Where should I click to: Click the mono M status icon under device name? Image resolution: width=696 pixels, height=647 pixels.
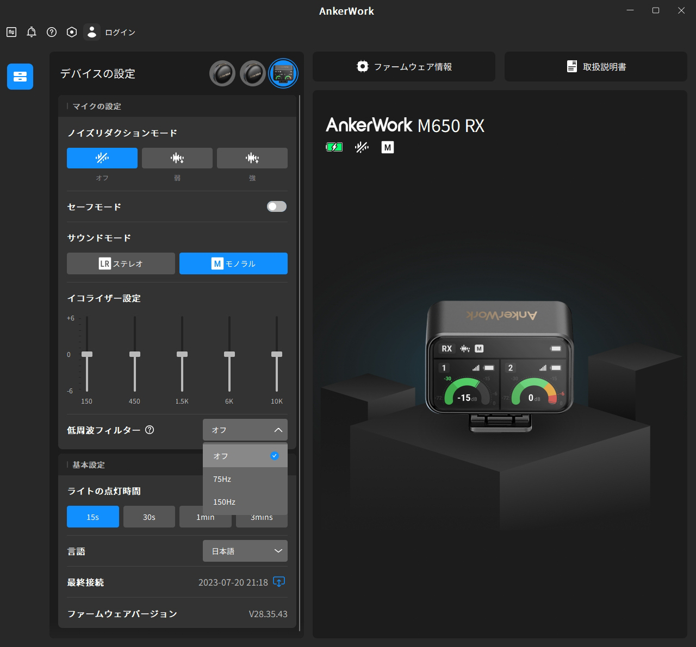click(388, 147)
